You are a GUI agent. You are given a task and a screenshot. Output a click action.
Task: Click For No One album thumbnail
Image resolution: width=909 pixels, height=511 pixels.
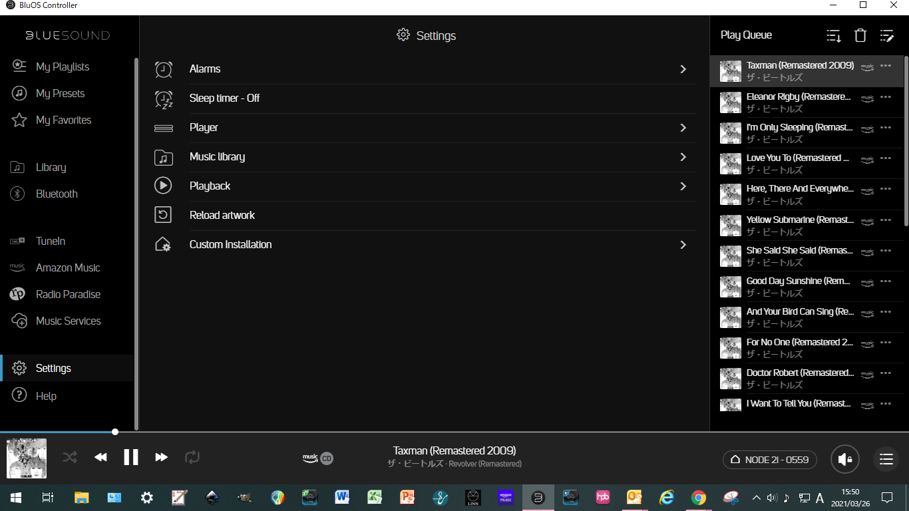731,348
